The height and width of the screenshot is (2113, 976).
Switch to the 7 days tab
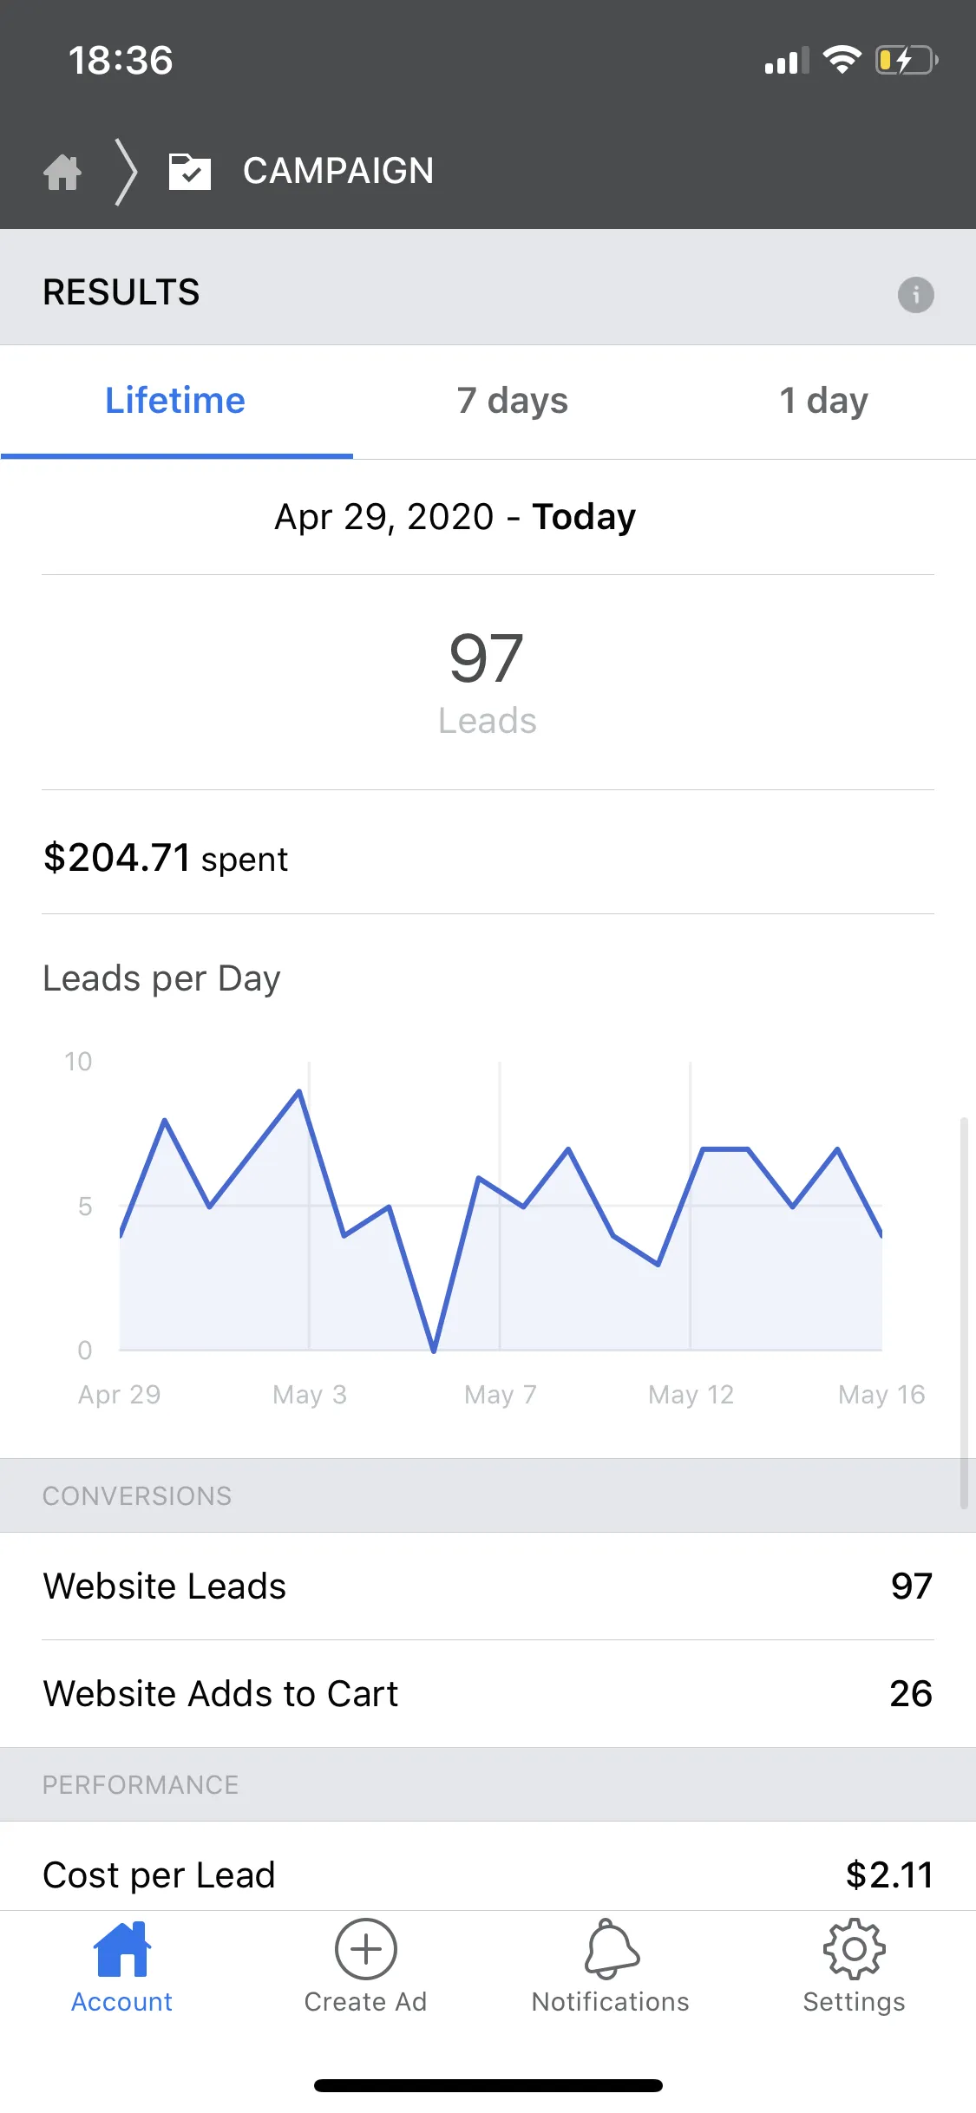pyautogui.click(x=513, y=402)
